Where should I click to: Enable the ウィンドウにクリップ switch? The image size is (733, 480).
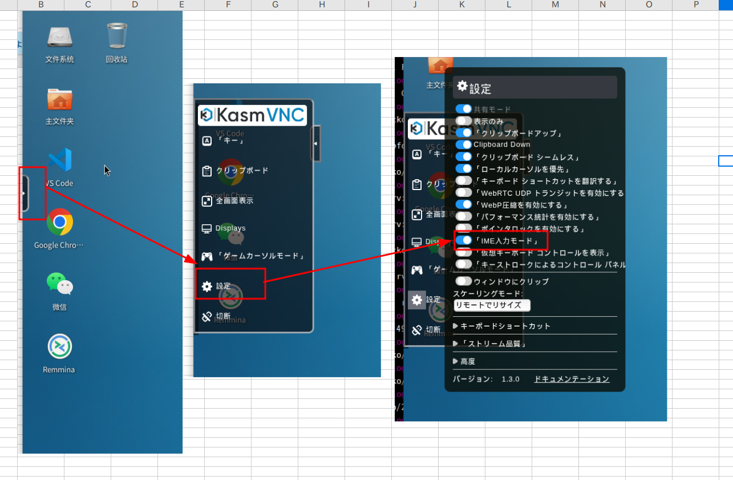[464, 281]
